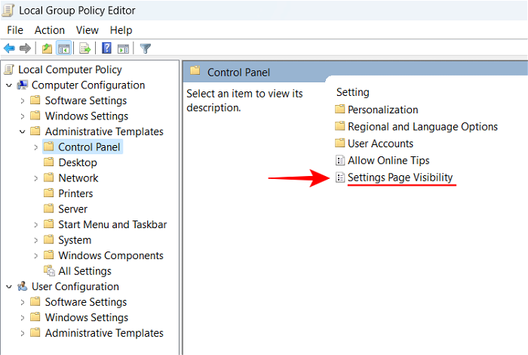Expand the Network tree node
528x355 pixels.
[x=35, y=178]
